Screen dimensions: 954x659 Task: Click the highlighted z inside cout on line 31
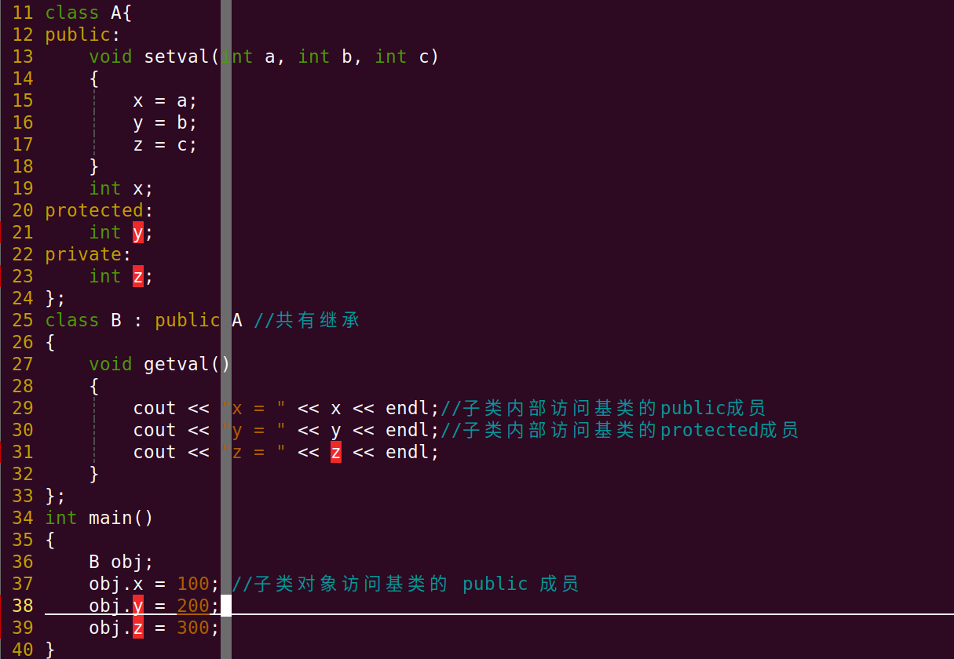pyautogui.click(x=335, y=451)
